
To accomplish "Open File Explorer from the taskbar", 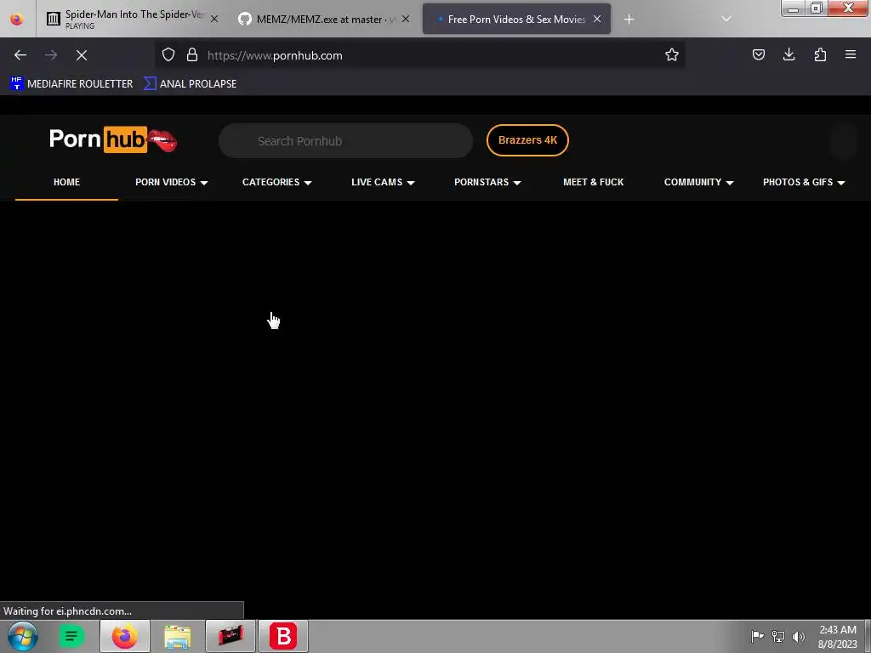I will coord(178,636).
